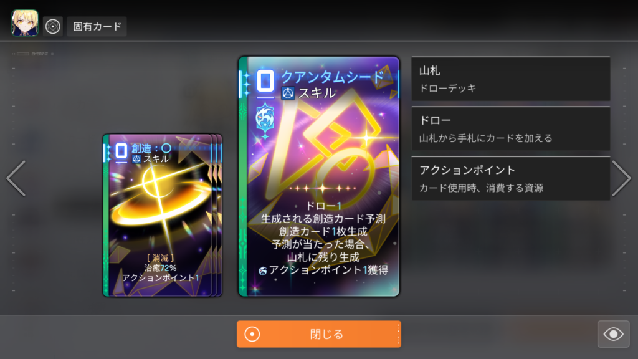This screenshot has width=638, height=359.
Task: Click the action point icon in card text
Action: 263,270
